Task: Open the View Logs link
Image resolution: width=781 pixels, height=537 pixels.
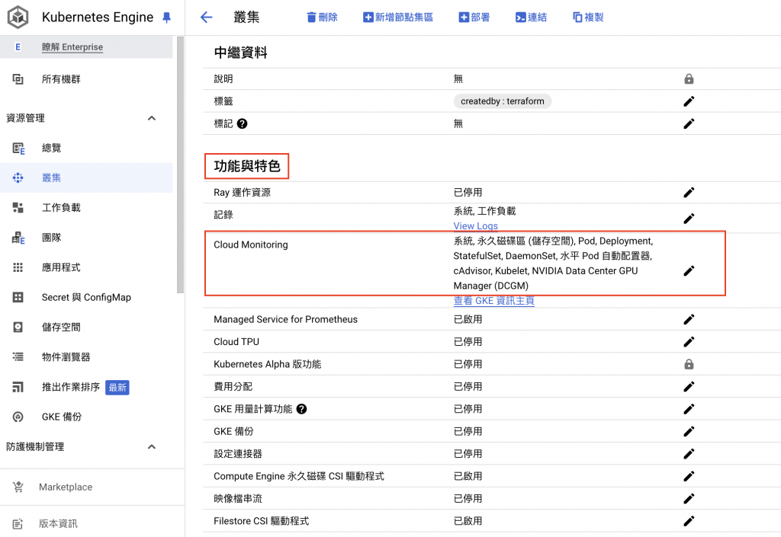Action: pyautogui.click(x=475, y=225)
